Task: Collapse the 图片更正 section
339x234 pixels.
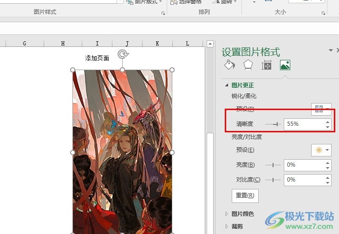Action: 227,85
